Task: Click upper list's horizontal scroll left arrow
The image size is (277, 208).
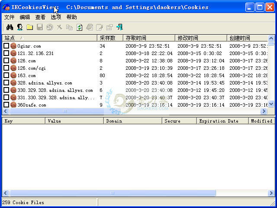Action: coord(6,111)
